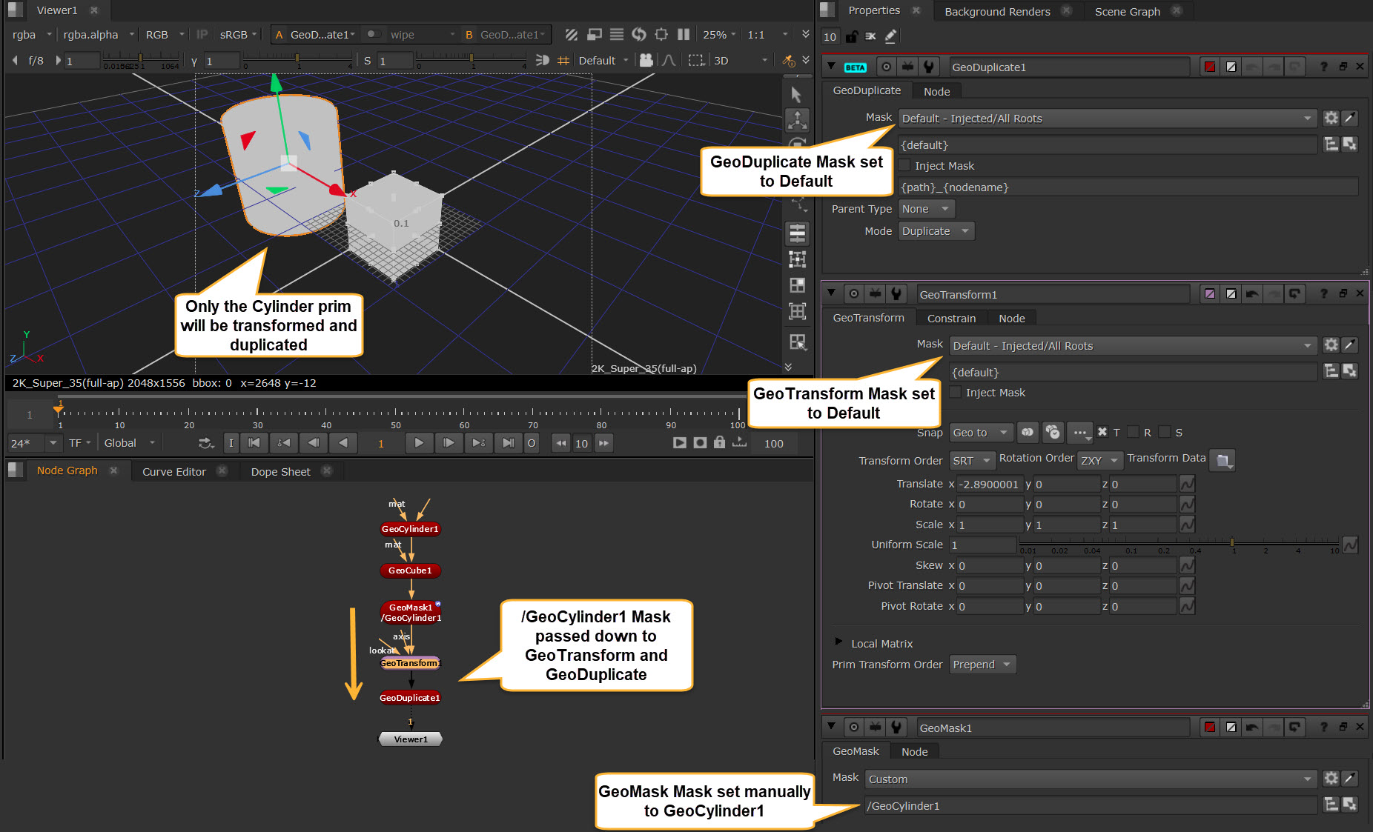Open the Rotation Order ZXY dropdown
The image size is (1373, 832).
click(1099, 460)
